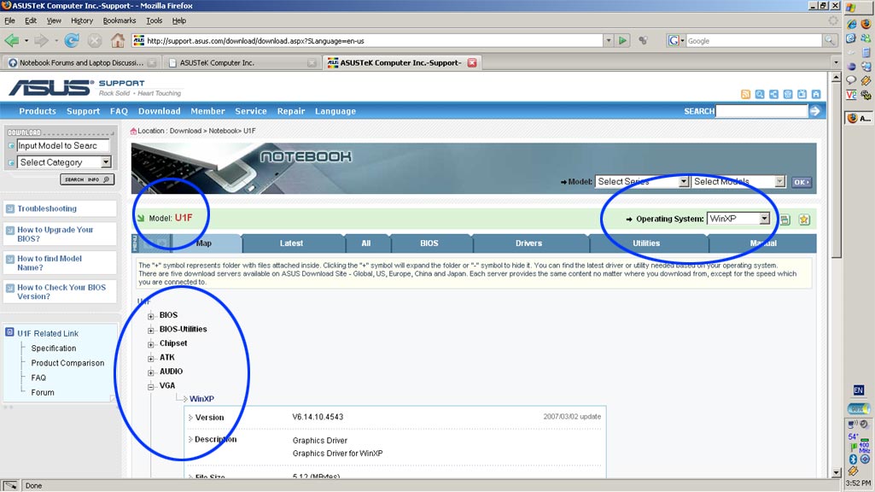The height and width of the screenshot is (492, 875).
Task: Click the ASUS header home icon
Action: tap(816, 94)
